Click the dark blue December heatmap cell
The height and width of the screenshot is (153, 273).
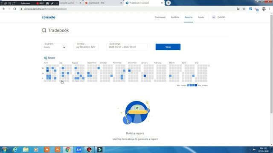coord(129,71)
